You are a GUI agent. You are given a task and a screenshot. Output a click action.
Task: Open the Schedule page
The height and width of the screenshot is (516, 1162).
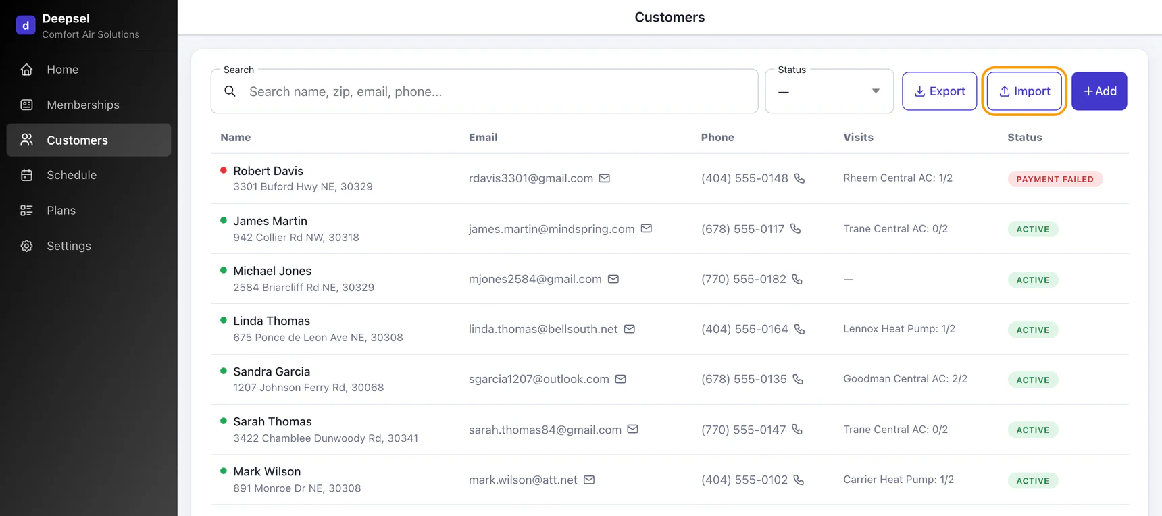coord(89,175)
